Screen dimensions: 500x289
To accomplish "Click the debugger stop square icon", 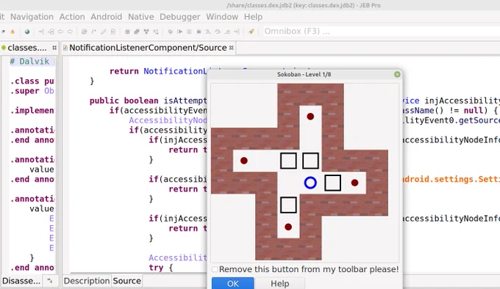I will [199, 32].
